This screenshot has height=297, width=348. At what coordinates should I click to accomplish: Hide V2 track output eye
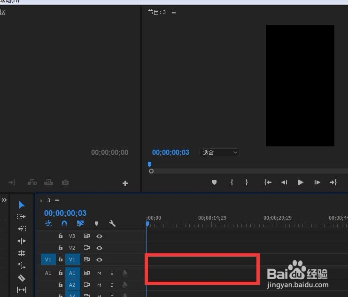99,248
